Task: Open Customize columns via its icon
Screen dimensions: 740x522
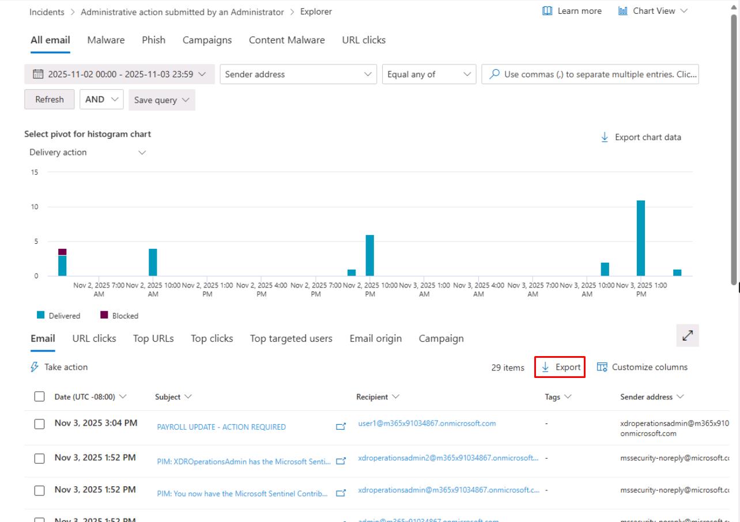Action: (602, 367)
